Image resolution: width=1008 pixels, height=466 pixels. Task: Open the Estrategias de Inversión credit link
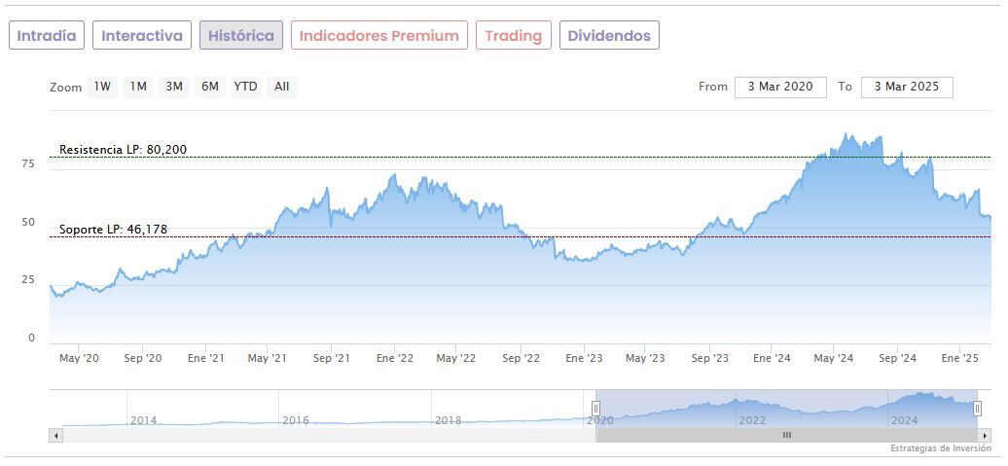point(940,448)
